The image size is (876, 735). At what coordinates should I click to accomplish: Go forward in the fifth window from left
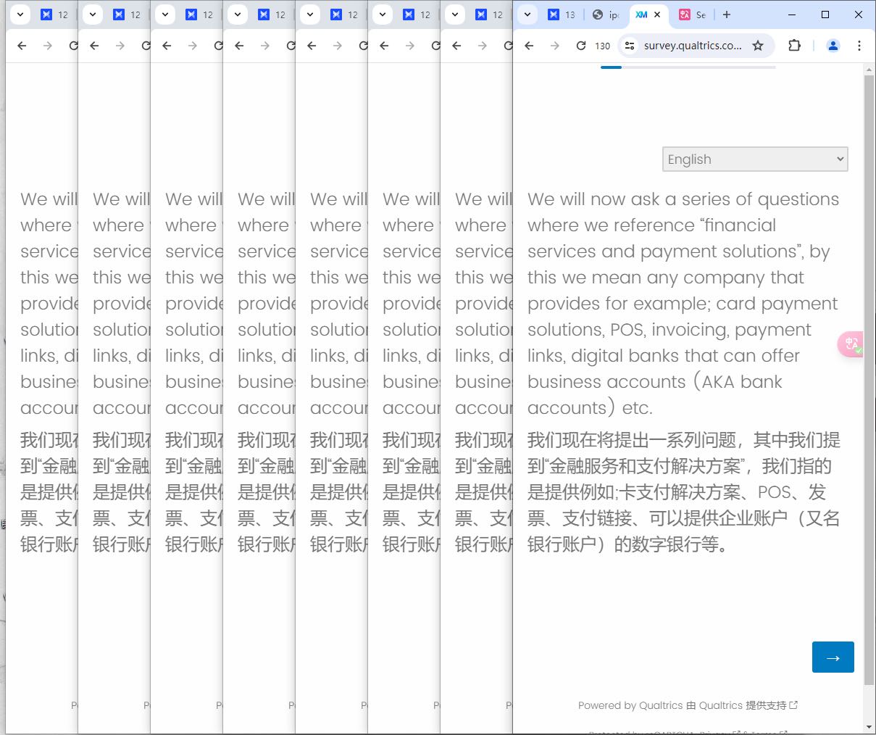(x=338, y=46)
